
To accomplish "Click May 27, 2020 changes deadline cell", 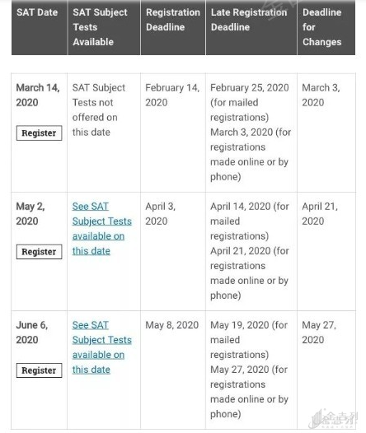I will pyautogui.click(x=319, y=333).
